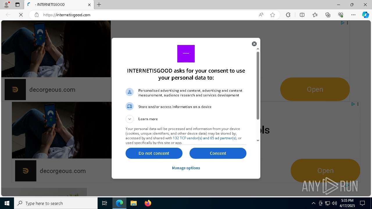Click the volume speaker icon in the tray

335,203
